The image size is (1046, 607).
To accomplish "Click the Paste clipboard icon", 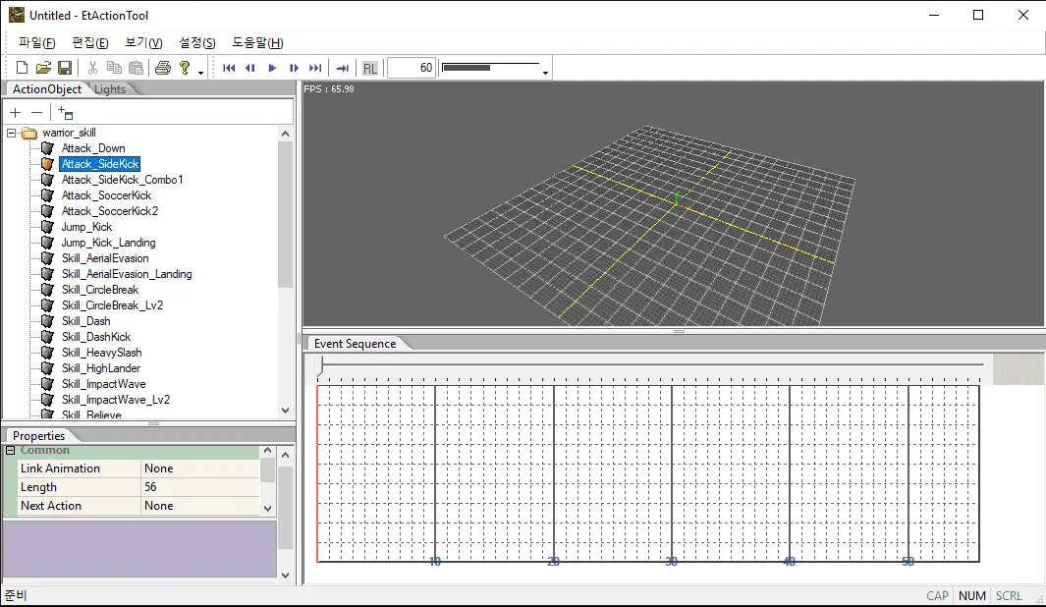I will point(136,68).
